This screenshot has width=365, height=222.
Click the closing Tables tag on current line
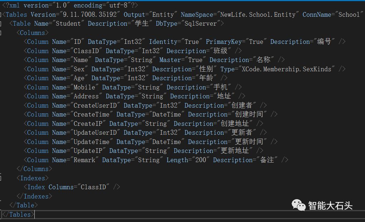[19, 215]
